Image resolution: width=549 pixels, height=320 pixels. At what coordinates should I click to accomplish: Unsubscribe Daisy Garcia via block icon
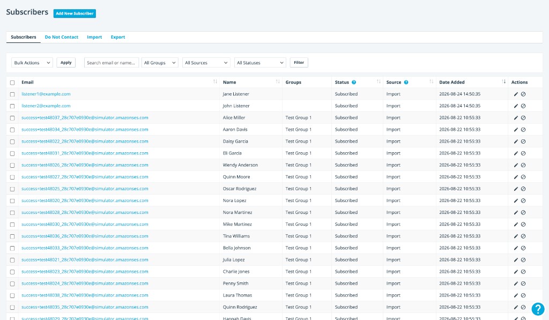(x=523, y=142)
